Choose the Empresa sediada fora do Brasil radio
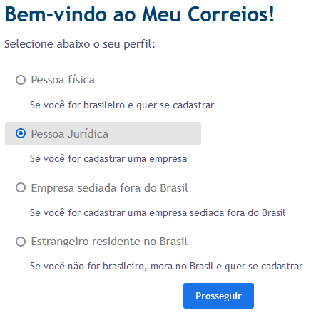Viewport: 316px width, 320px height. (x=21, y=187)
